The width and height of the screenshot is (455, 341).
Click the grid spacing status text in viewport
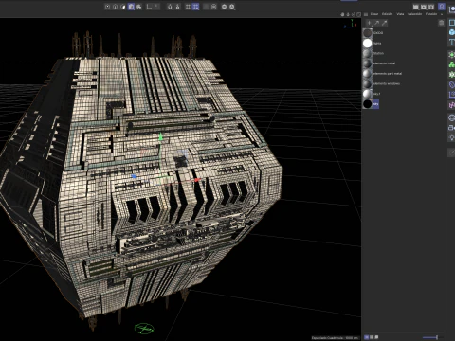tap(336, 338)
